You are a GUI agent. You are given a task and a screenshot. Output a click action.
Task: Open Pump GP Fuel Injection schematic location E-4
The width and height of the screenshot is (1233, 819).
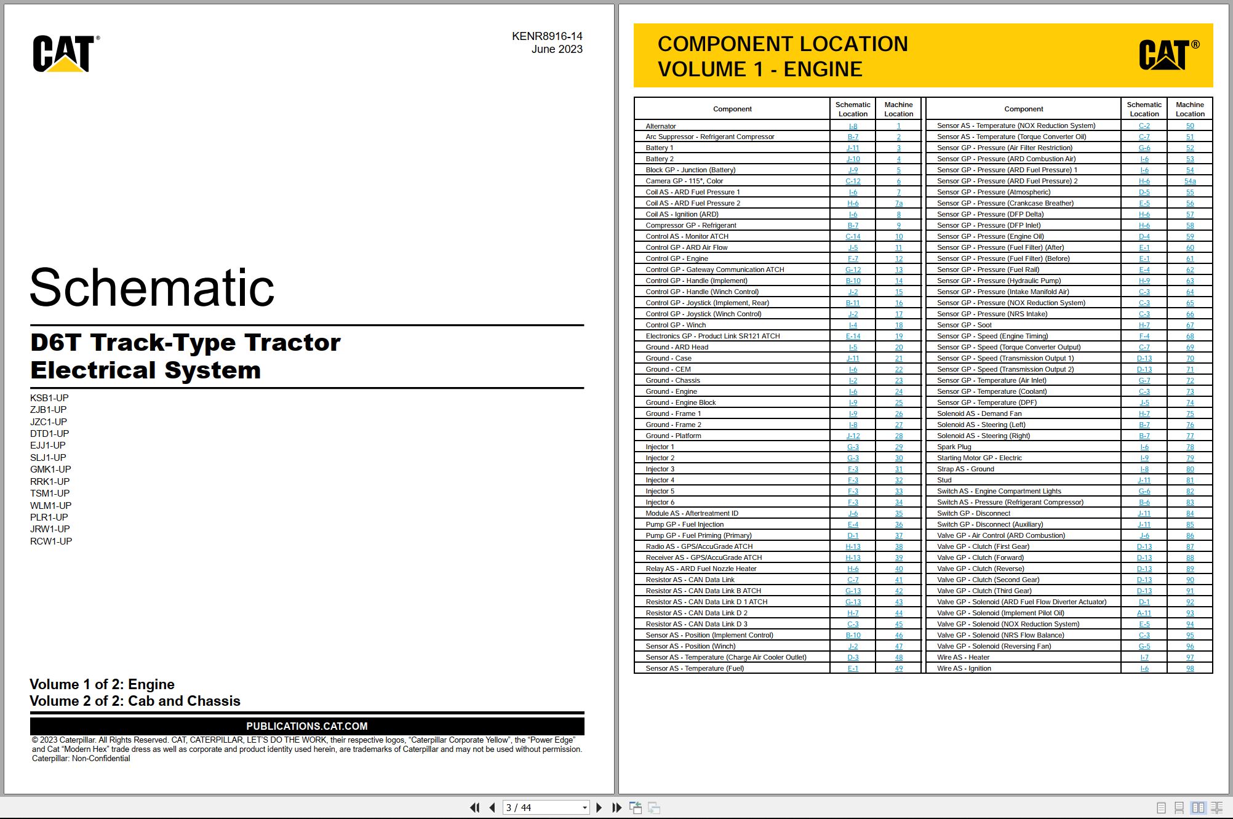coord(853,525)
